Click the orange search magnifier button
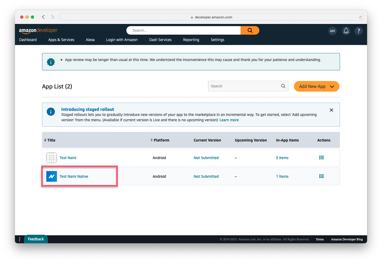 click(250, 30)
